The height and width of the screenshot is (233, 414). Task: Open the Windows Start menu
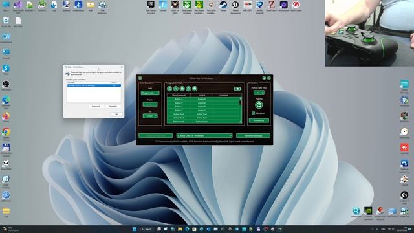pos(135,229)
